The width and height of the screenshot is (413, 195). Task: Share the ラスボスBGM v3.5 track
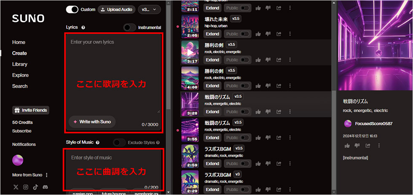click(x=279, y=163)
